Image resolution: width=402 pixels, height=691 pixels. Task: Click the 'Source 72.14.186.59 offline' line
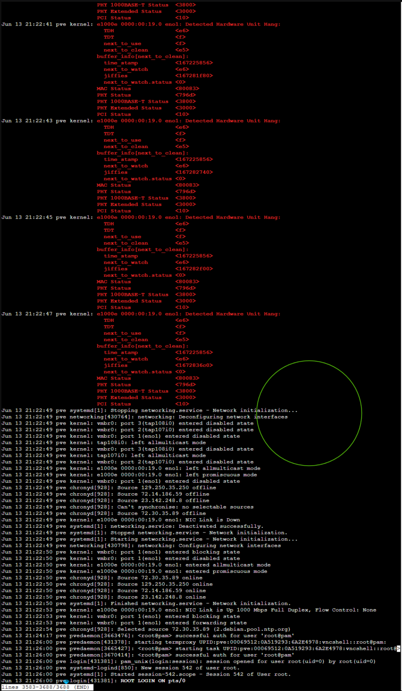click(105, 494)
